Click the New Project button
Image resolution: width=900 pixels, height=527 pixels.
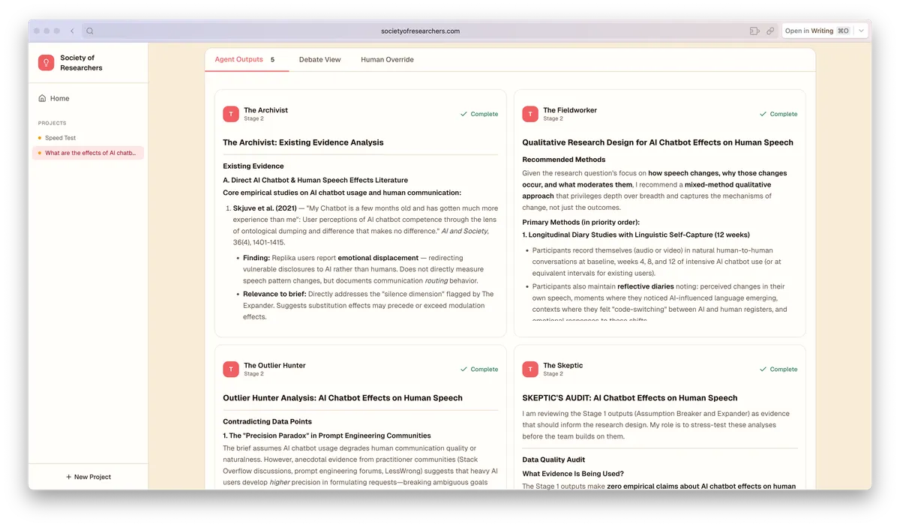coord(88,477)
